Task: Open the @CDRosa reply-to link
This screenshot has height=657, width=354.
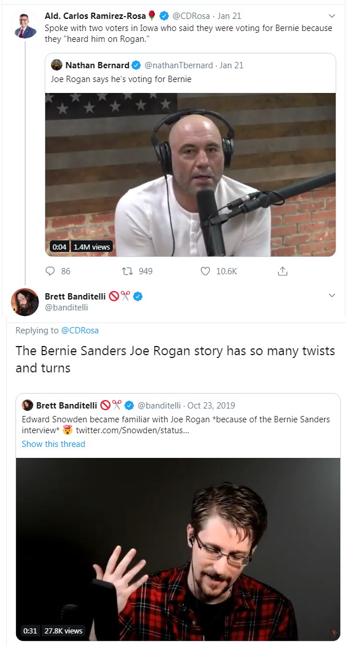Action: tap(80, 331)
